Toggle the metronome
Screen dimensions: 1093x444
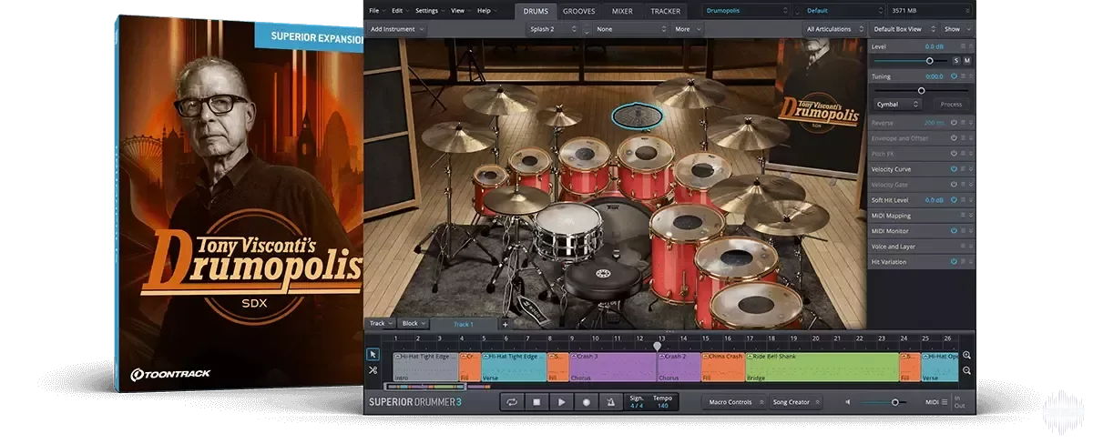[611, 401]
